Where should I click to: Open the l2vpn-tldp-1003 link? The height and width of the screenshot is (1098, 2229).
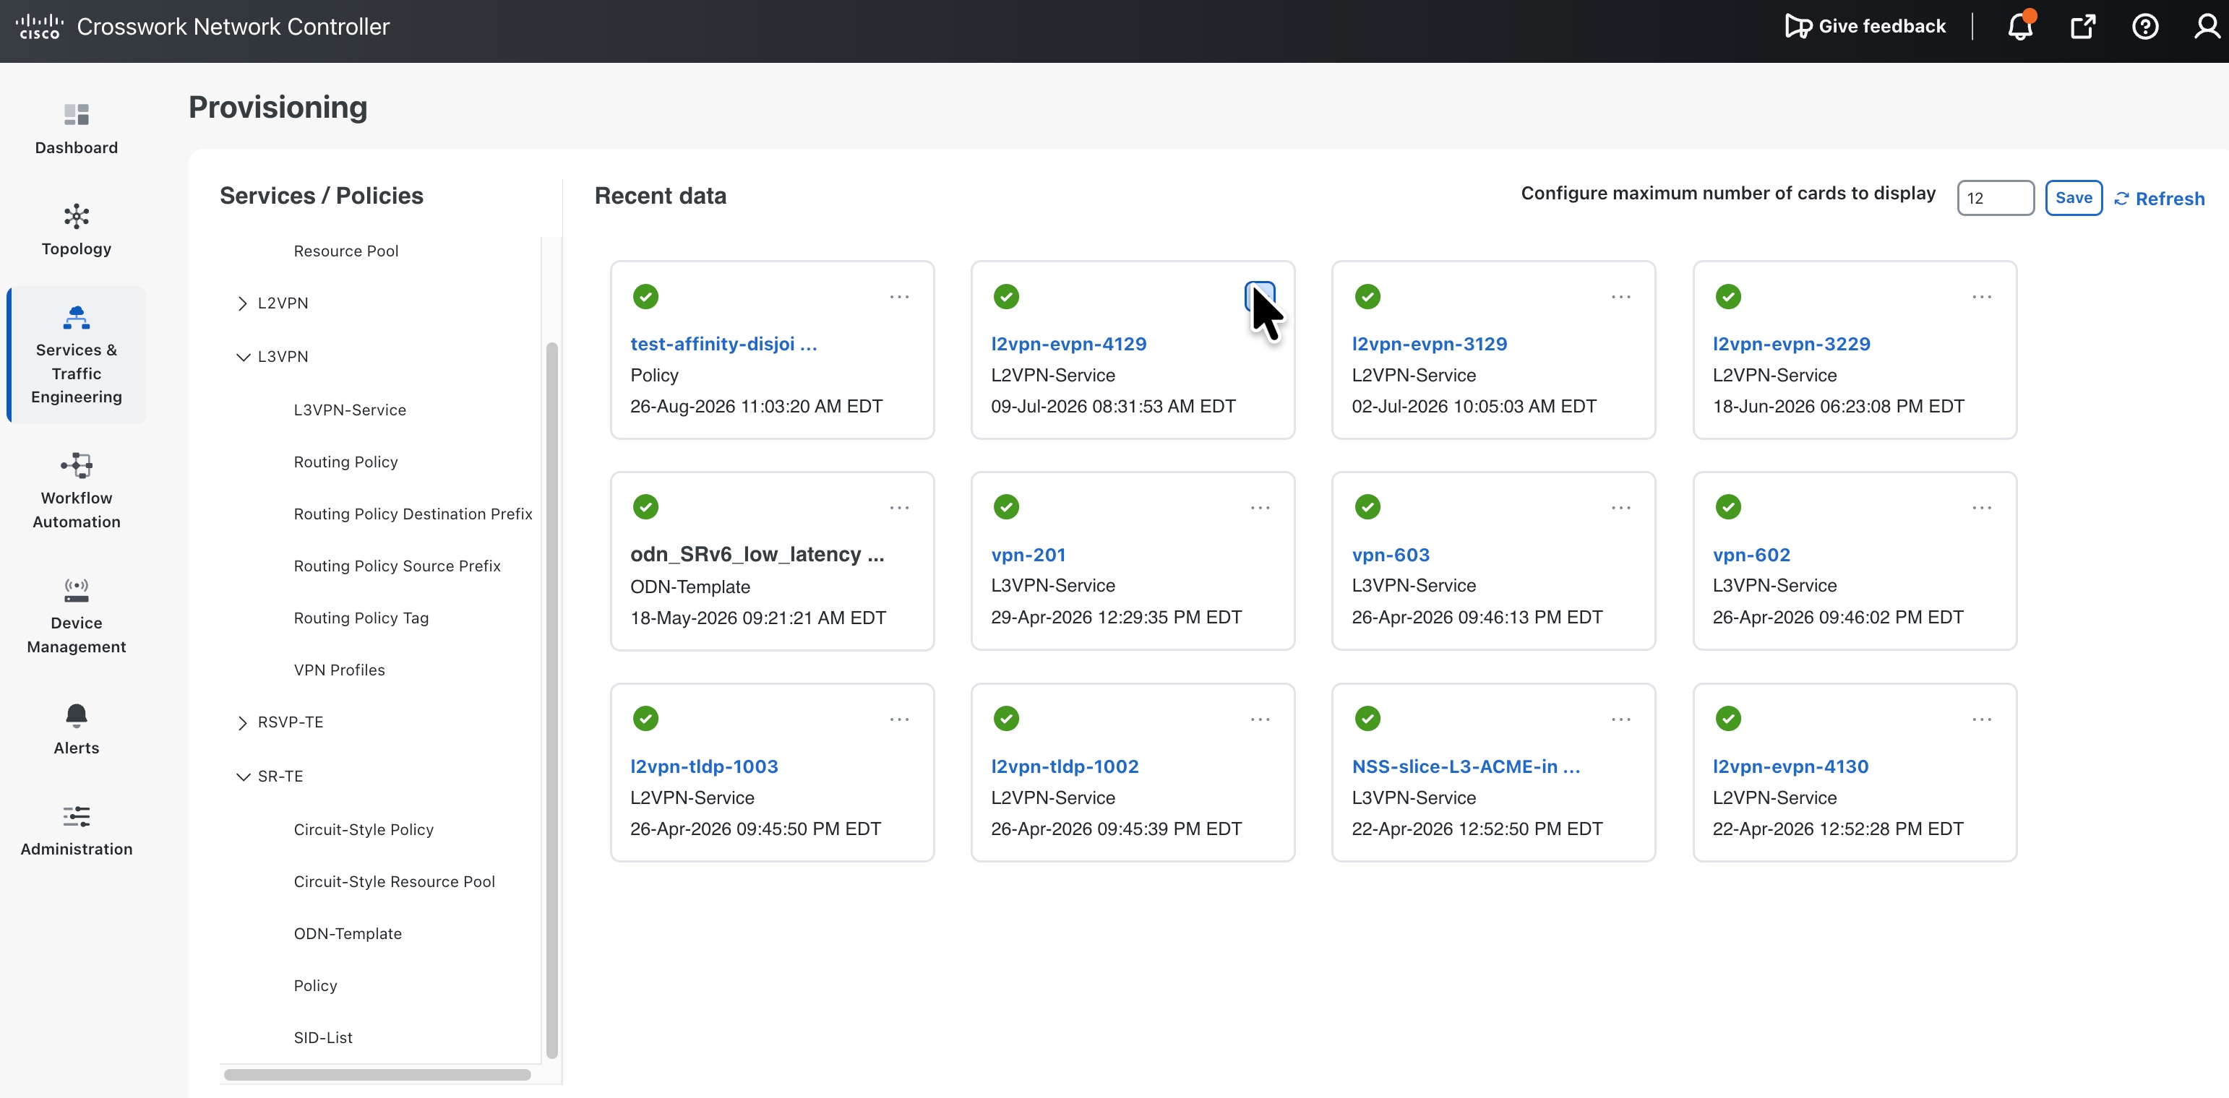(x=703, y=767)
